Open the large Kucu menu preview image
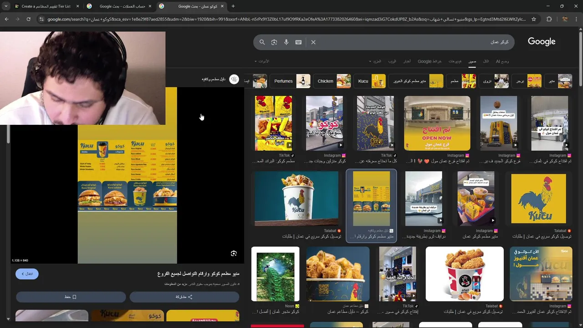The height and width of the screenshot is (328, 583). point(127,175)
